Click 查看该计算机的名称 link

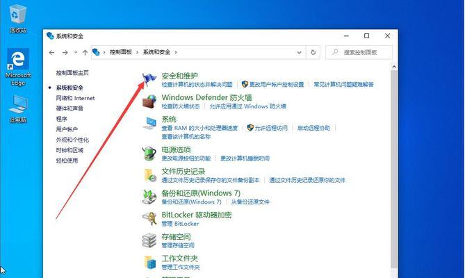coord(186,137)
